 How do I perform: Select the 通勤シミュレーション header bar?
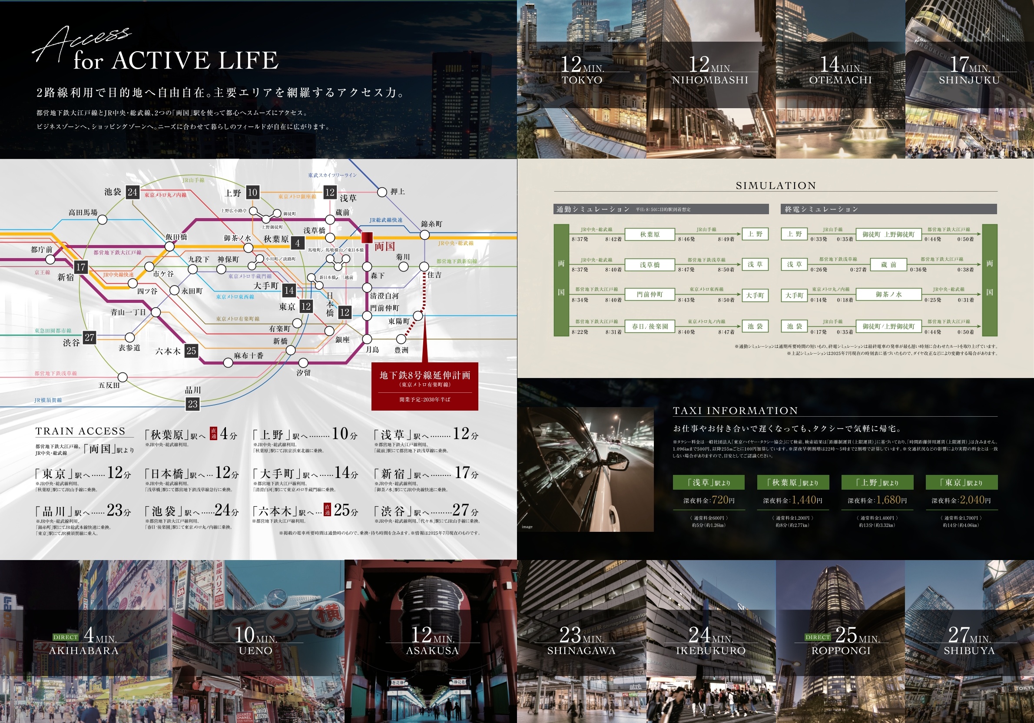click(661, 209)
